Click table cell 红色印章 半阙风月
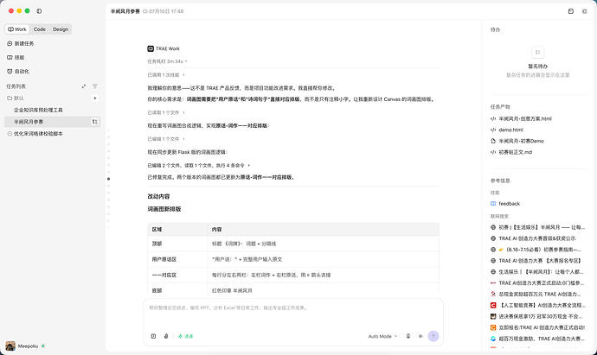 pyautogui.click(x=324, y=290)
